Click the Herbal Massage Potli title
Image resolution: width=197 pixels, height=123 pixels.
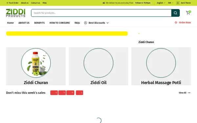coord(161,83)
